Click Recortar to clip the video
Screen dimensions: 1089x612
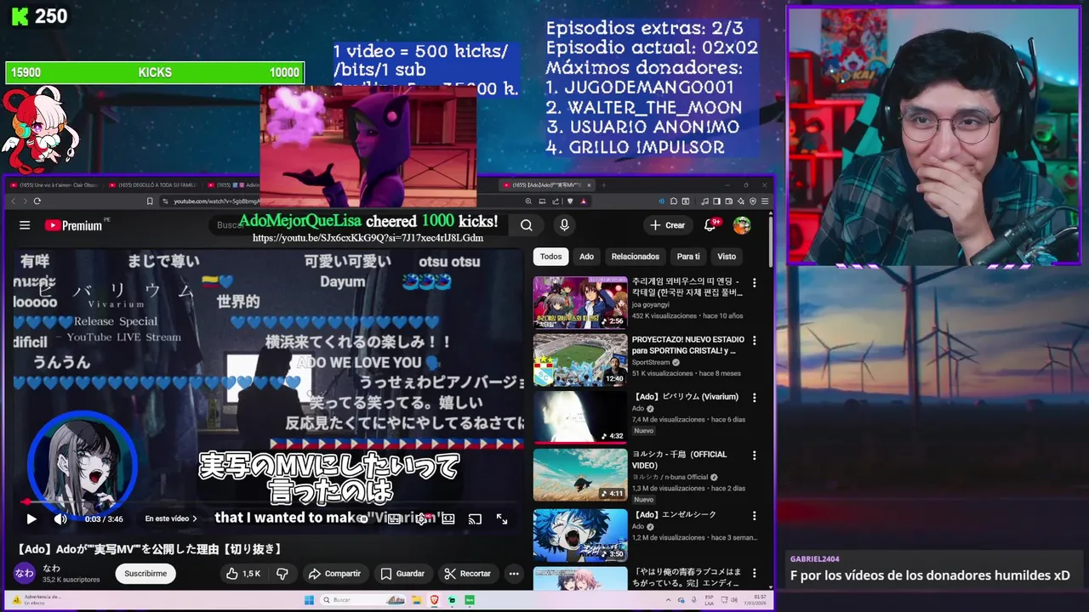pos(467,574)
